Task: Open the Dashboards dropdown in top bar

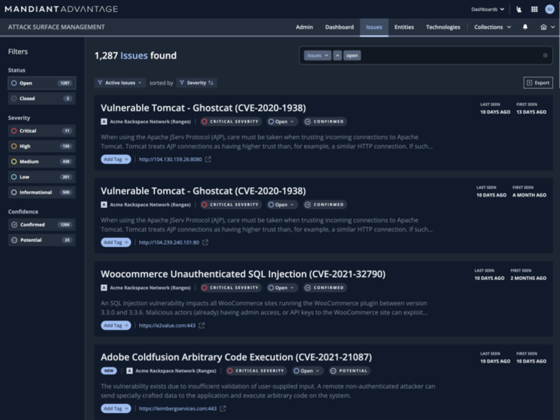Action: click(x=487, y=9)
